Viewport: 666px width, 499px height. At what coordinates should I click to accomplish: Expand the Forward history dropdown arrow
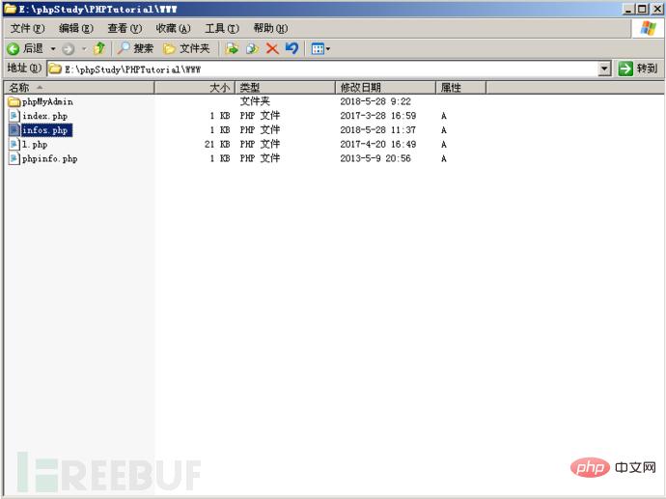84,49
